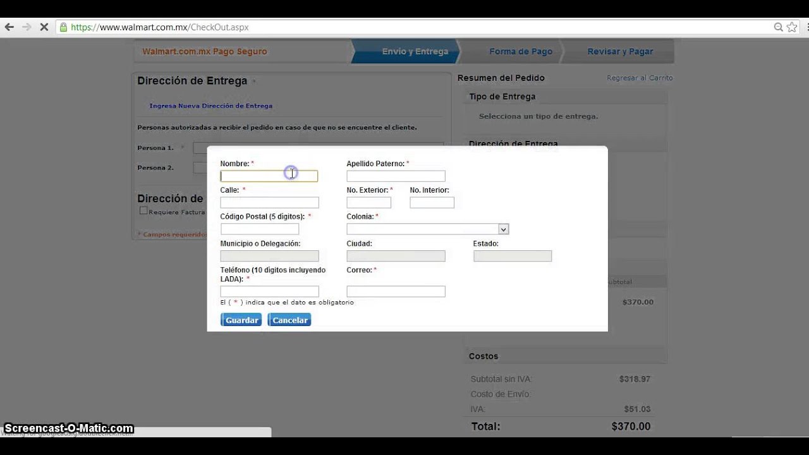The image size is (809, 455).
Task: Click Walmart.com.mx Pago Seguro logo text
Action: (x=205, y=52)
